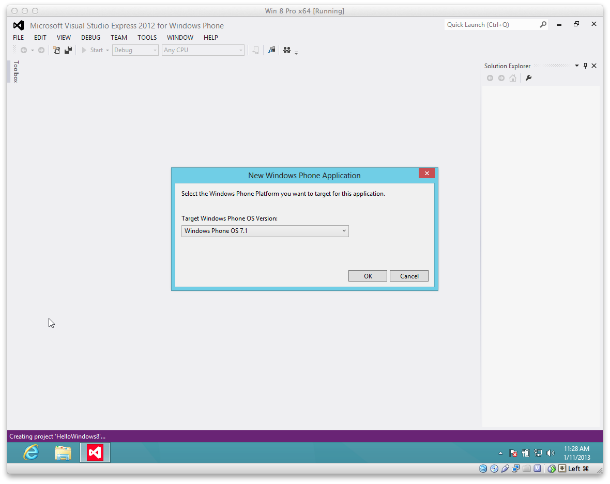Launch Internet Explorer from the taskbar
This screenshot has height=484, width=610.
tap(31, 452)
